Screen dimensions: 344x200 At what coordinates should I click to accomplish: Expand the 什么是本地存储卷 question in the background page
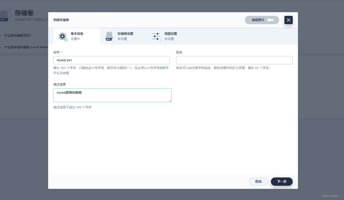coord(26,47)
